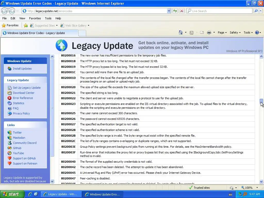Open the View menu
The height and width of the screenshot is (198, 264).
22,18
